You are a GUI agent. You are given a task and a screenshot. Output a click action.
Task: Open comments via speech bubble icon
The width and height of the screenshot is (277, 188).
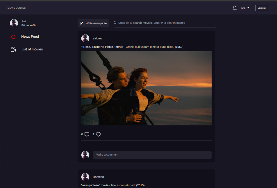tap(87, 134)
